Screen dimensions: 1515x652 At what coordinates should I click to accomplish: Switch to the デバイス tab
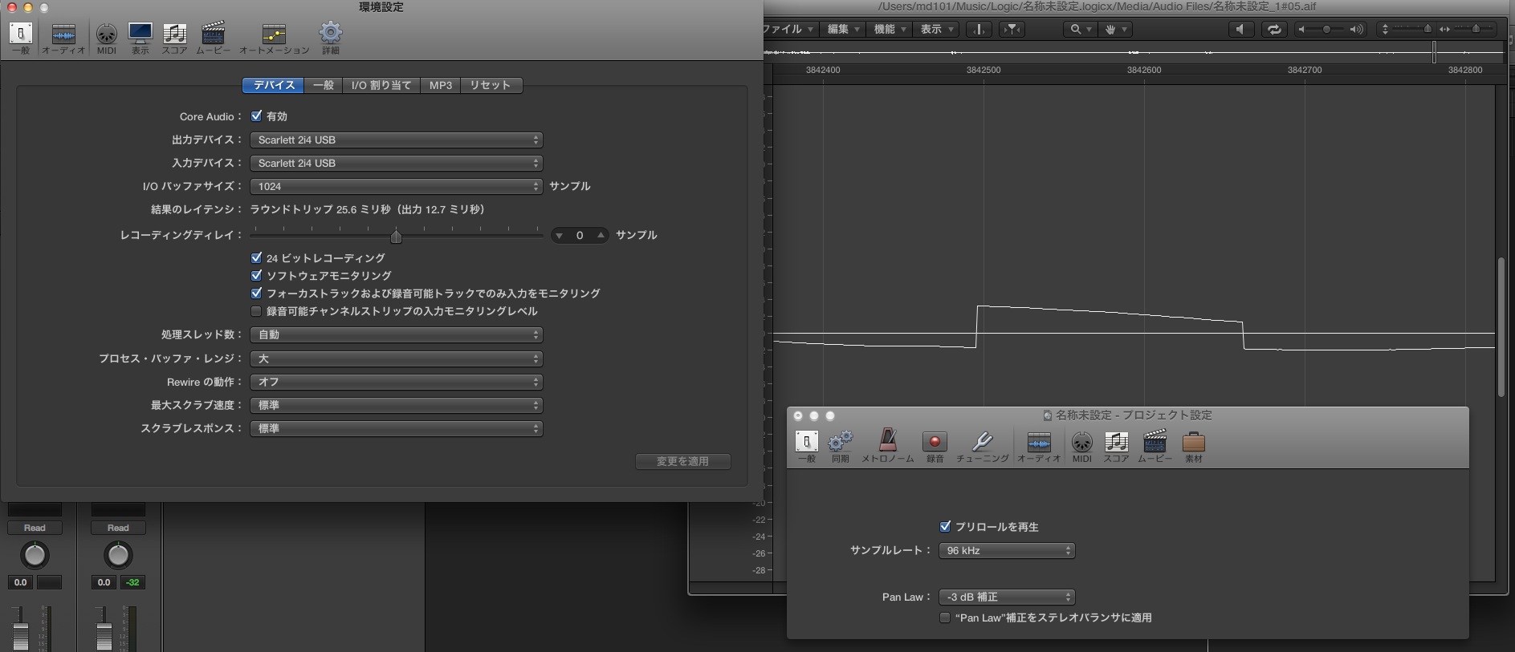click(274, 86)
